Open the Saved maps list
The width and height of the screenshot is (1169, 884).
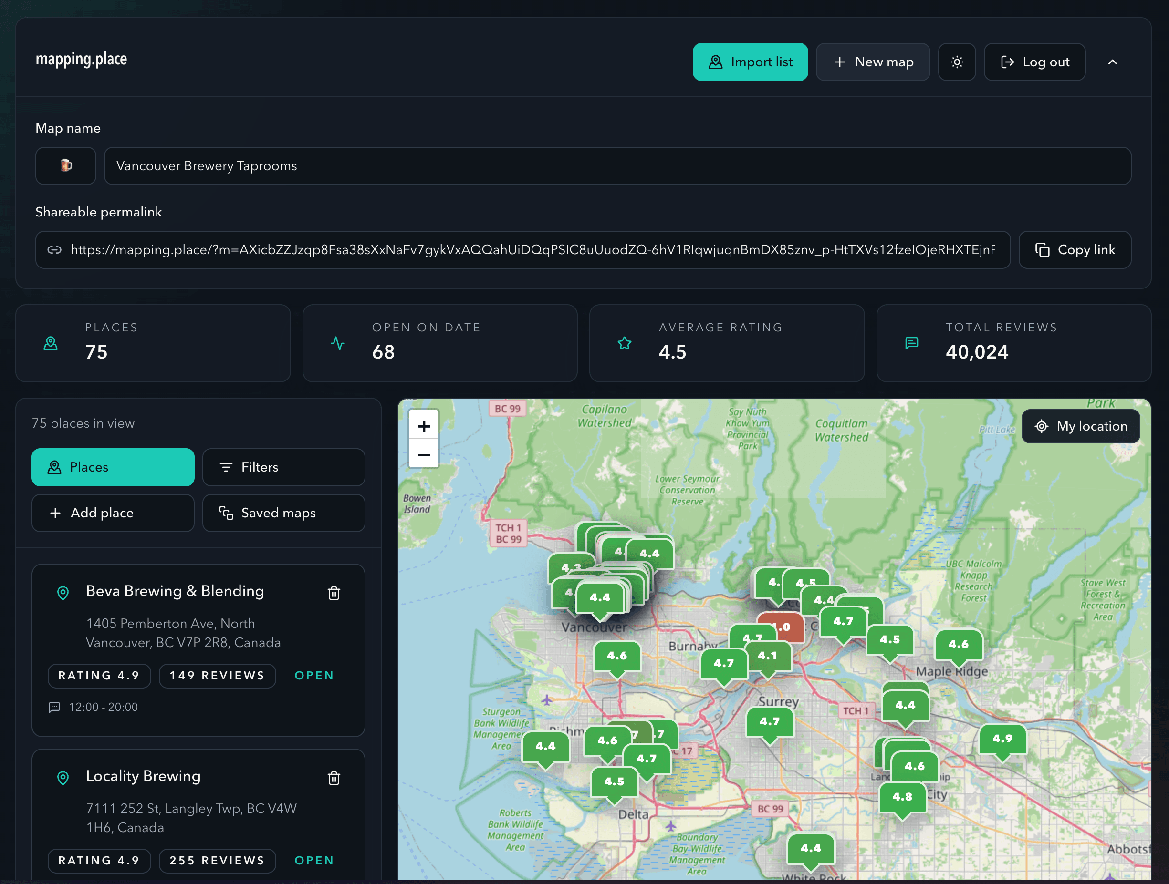(283, 512)
